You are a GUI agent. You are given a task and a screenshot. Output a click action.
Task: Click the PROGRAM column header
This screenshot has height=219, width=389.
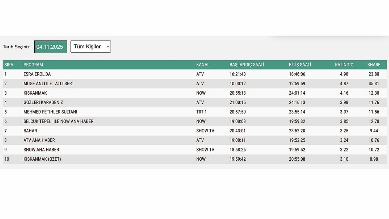click(33, 64)
